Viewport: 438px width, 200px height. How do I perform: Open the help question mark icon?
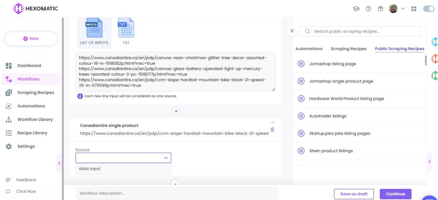coord(368,9)
